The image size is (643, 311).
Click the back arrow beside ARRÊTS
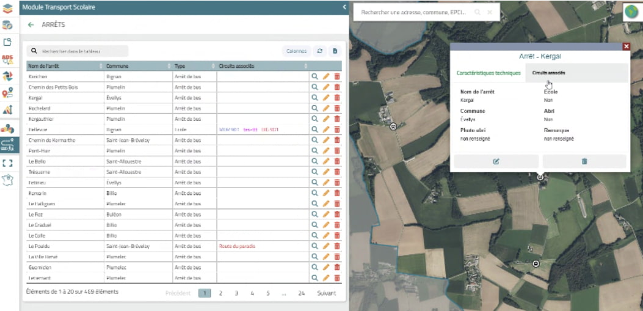[31, 25]
